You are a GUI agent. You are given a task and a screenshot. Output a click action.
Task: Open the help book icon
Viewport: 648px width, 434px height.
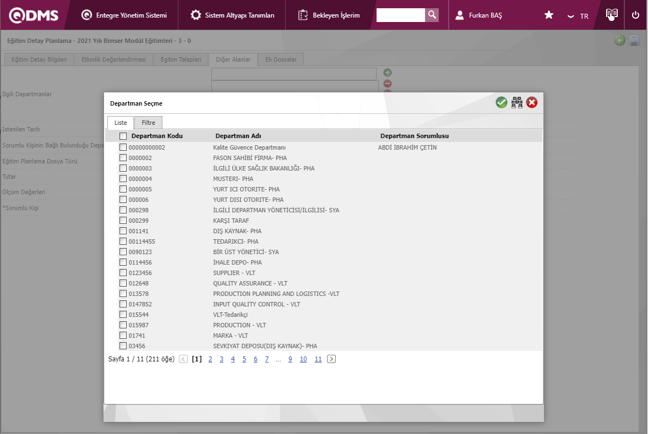(x=611, y=15)
